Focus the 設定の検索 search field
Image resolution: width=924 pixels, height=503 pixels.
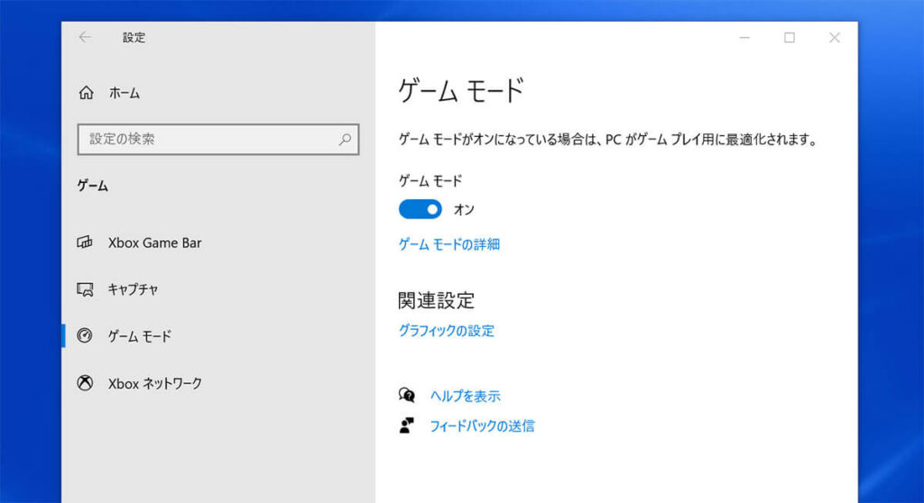click(218, 139)
